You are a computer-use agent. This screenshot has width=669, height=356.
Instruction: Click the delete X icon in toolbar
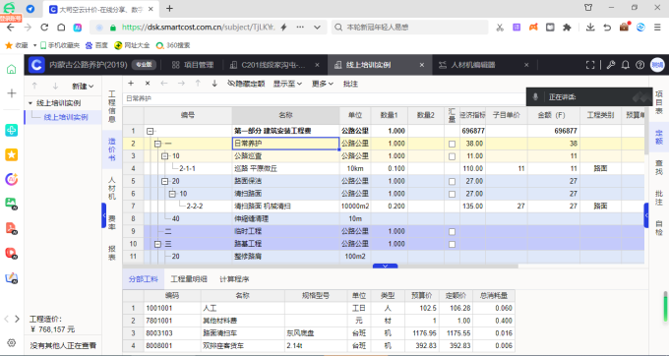148,84
